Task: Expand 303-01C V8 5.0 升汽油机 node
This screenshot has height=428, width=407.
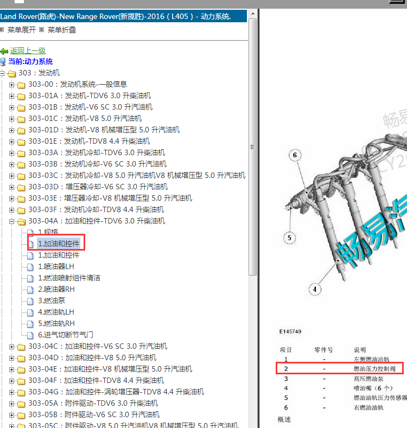Action: point(11,119)
